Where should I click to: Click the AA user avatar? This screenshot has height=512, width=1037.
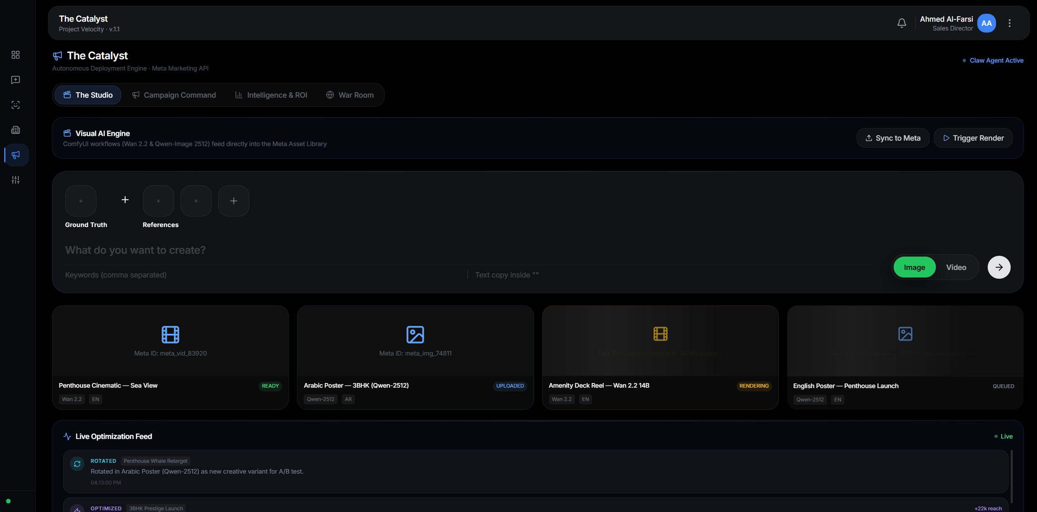pos(986,23)
